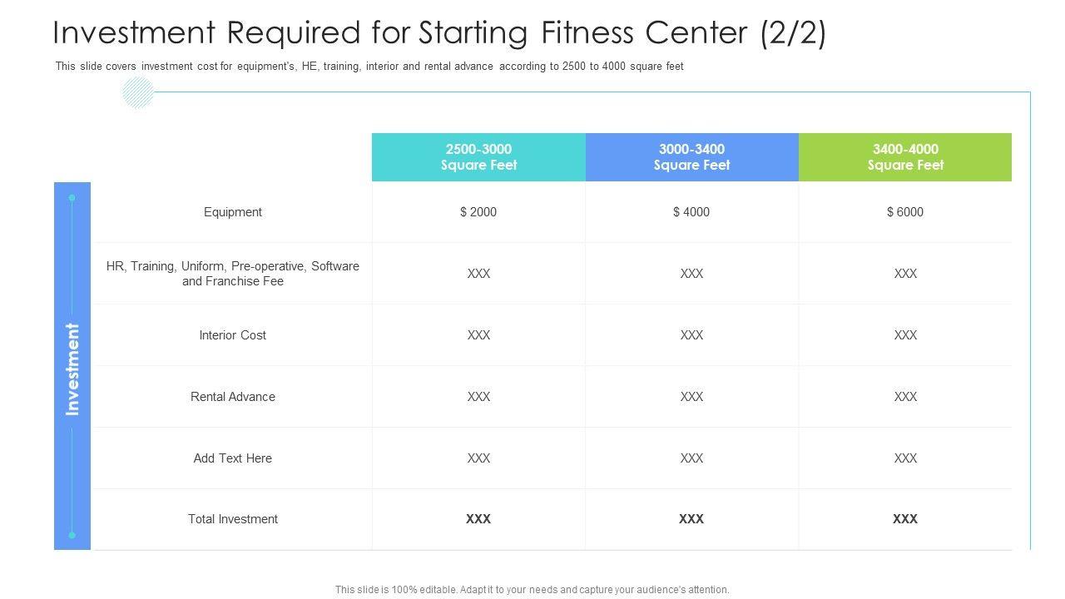Click the footer editable notice text
This screenshot has height=599, width=1065.
coord(532,590)
